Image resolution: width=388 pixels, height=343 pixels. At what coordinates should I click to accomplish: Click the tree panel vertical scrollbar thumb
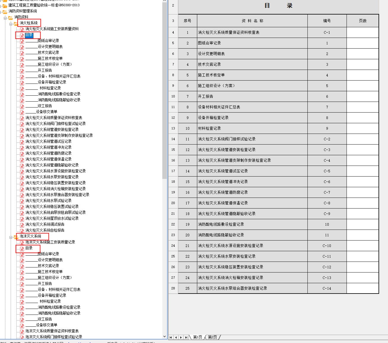point(165,90)
